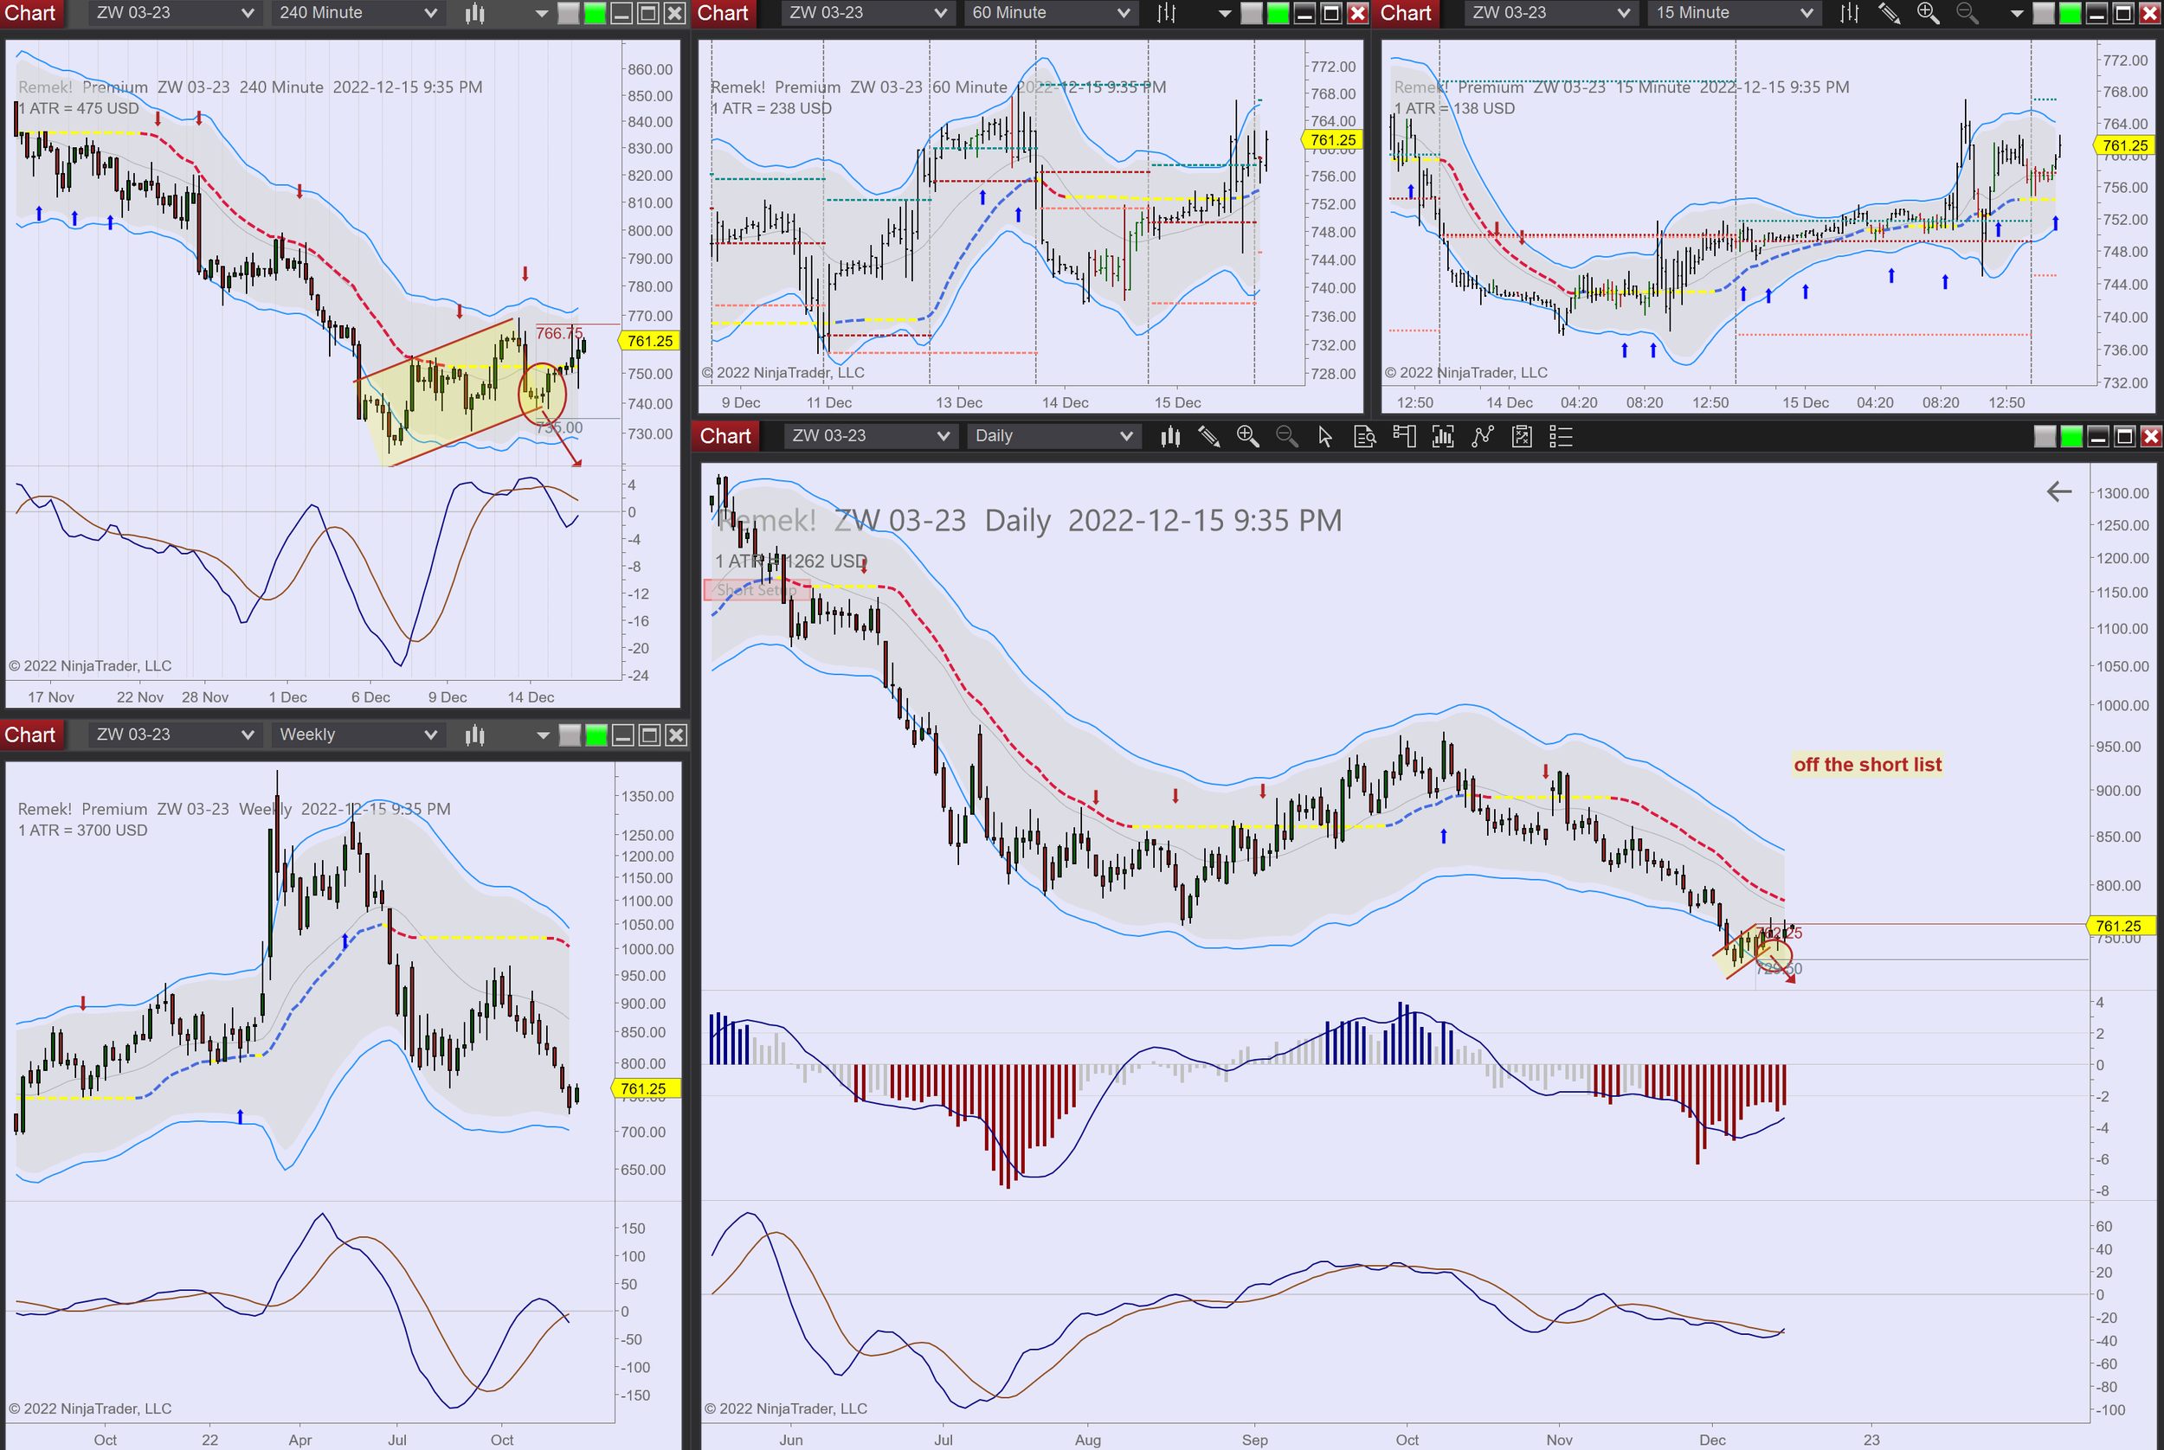The width and height of the screenshot is (2164, 1450).
Task: Expand the Weekly interval selector
Action: tap(357, 735)
